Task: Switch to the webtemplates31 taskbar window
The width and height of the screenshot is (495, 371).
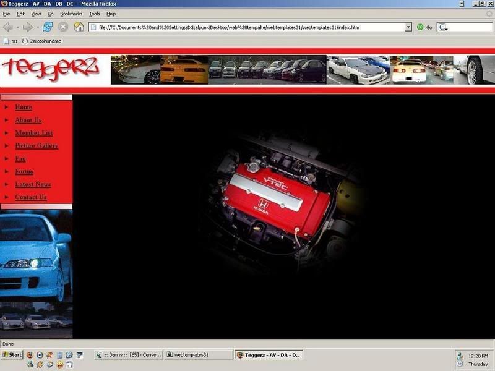Action: coord(199,355)
